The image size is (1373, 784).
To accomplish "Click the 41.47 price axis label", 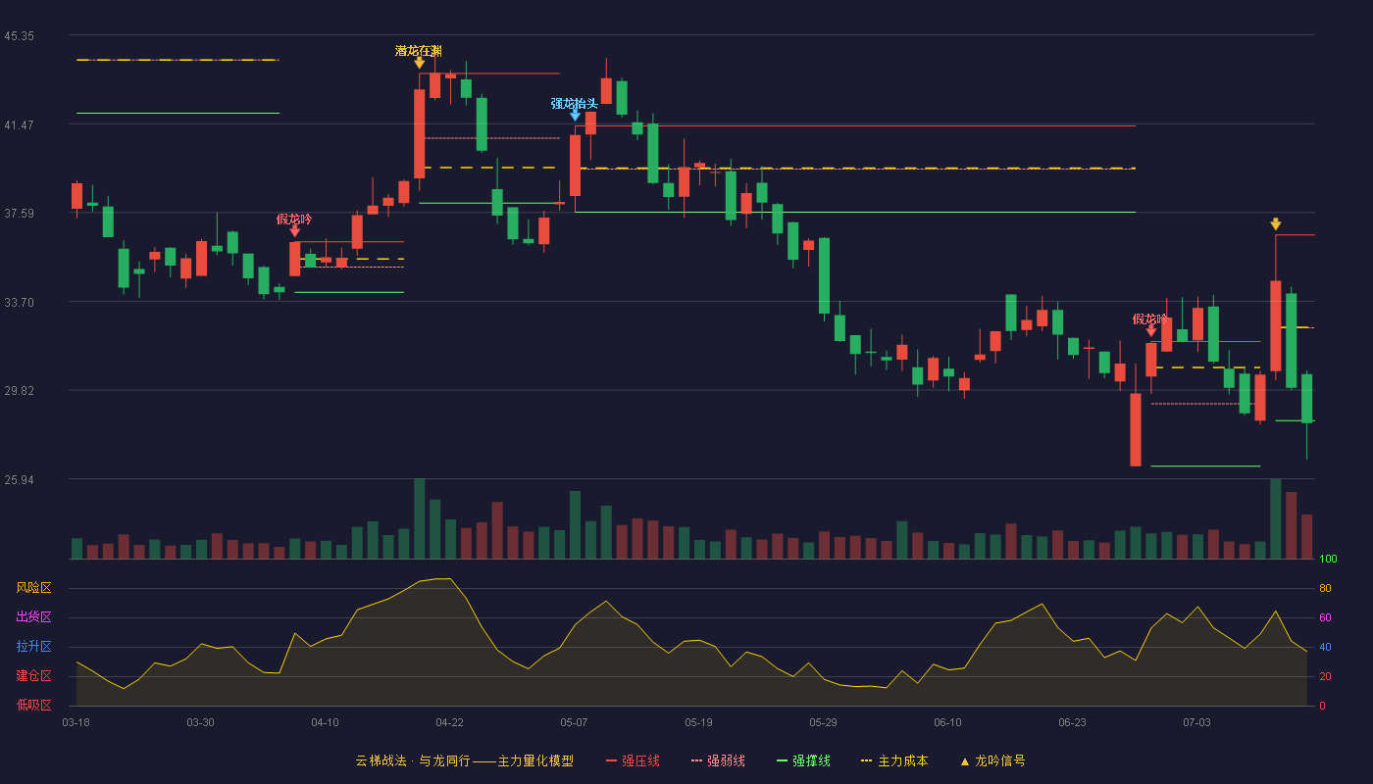I will tap(19, 125).
